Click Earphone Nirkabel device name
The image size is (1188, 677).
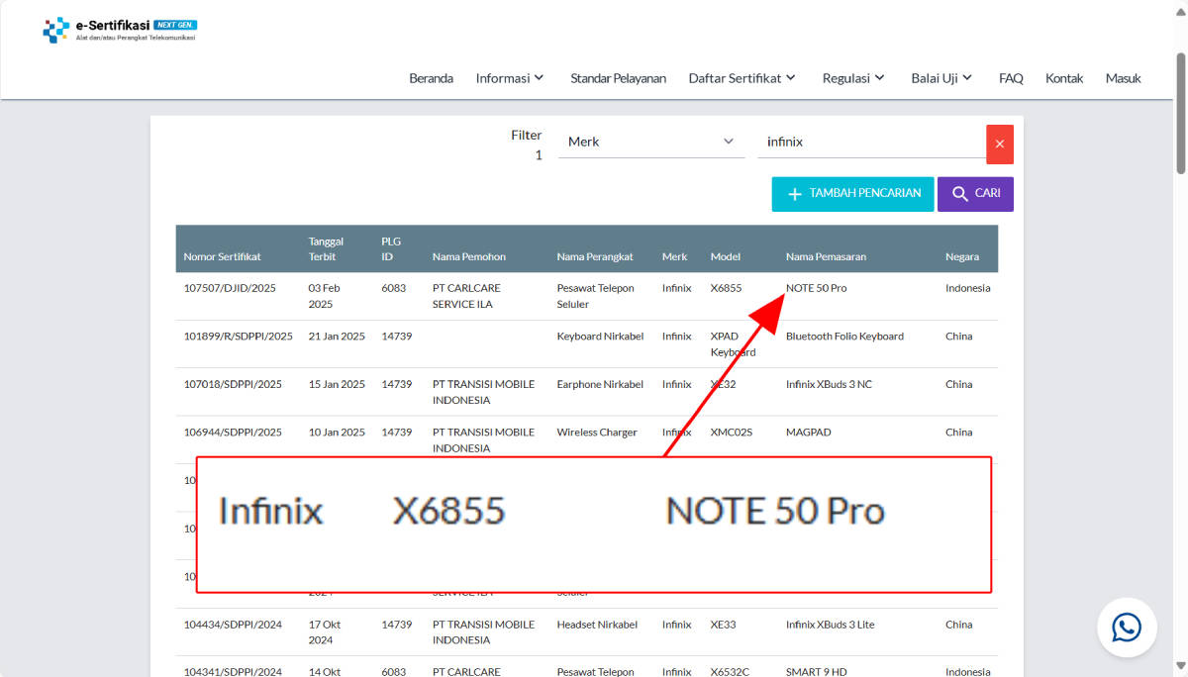600,384
